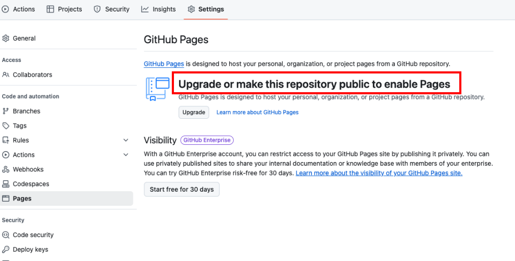Click the Access section label

pyautogui.click(x=11, y=60)
